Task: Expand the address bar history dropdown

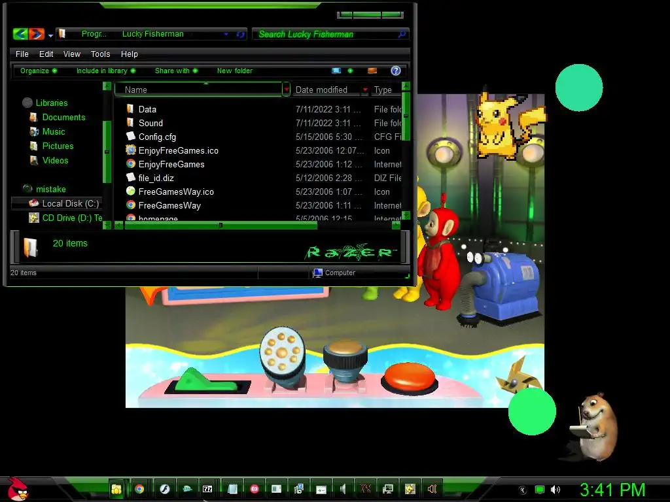Action: coord(226,34)
